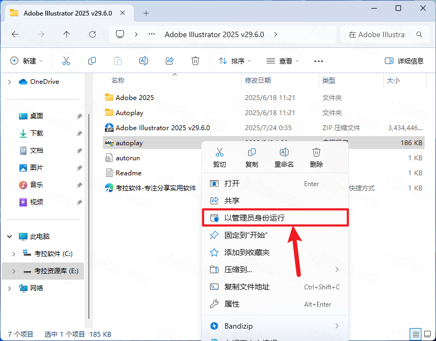Open a new tab with plus button
The height and width of the screenshot is (341, 436).
click(x=146, y=13)
